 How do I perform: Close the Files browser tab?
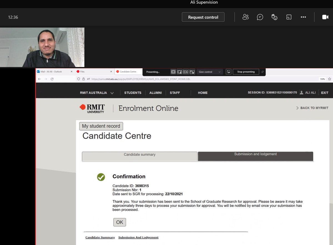point(111,72)
